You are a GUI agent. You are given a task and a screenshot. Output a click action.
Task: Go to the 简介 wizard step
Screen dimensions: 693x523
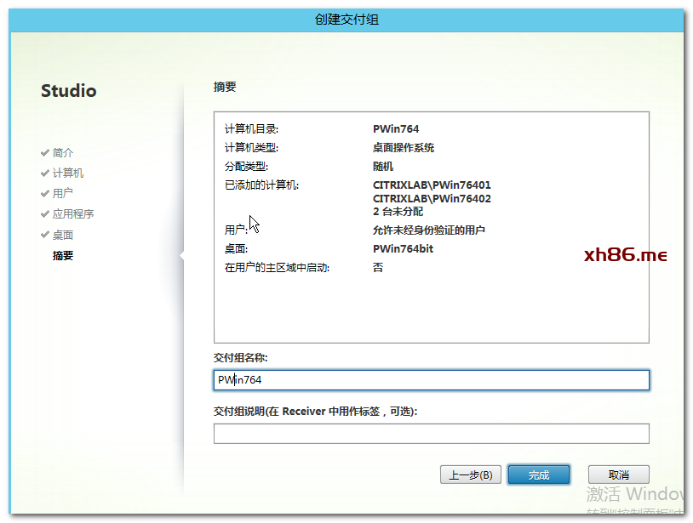63,153
